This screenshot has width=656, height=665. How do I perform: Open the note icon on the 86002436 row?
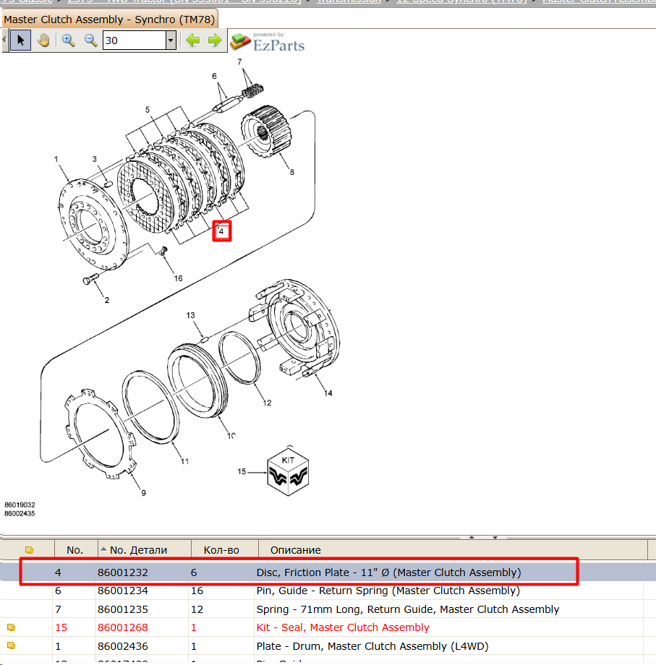[12, 646]
